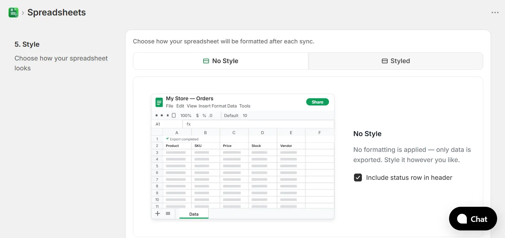
Task: Open the File menu in the preview
Action: (169, 106)
